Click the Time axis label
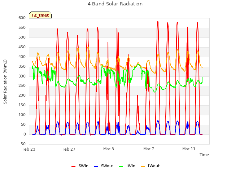 pyautogui.click(x=204, y=155)
